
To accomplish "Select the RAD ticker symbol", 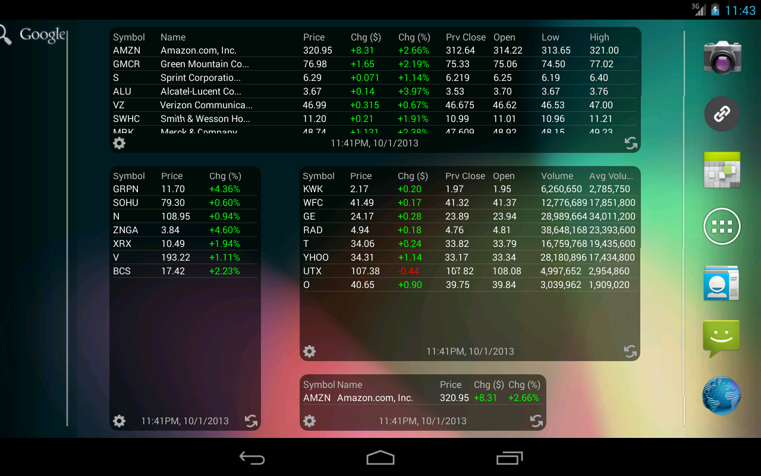I will 313,230.
